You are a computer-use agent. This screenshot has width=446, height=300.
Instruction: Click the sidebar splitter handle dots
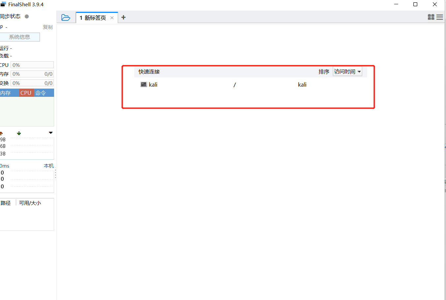pyautogui.click(x=55, y=174)
